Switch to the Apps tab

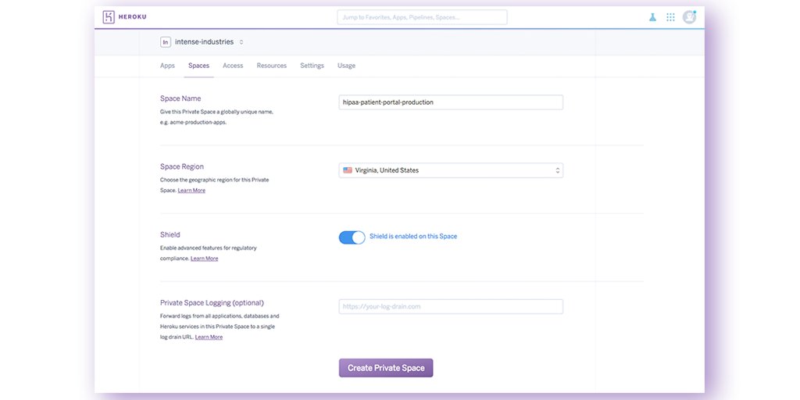[x=167, y=66]
